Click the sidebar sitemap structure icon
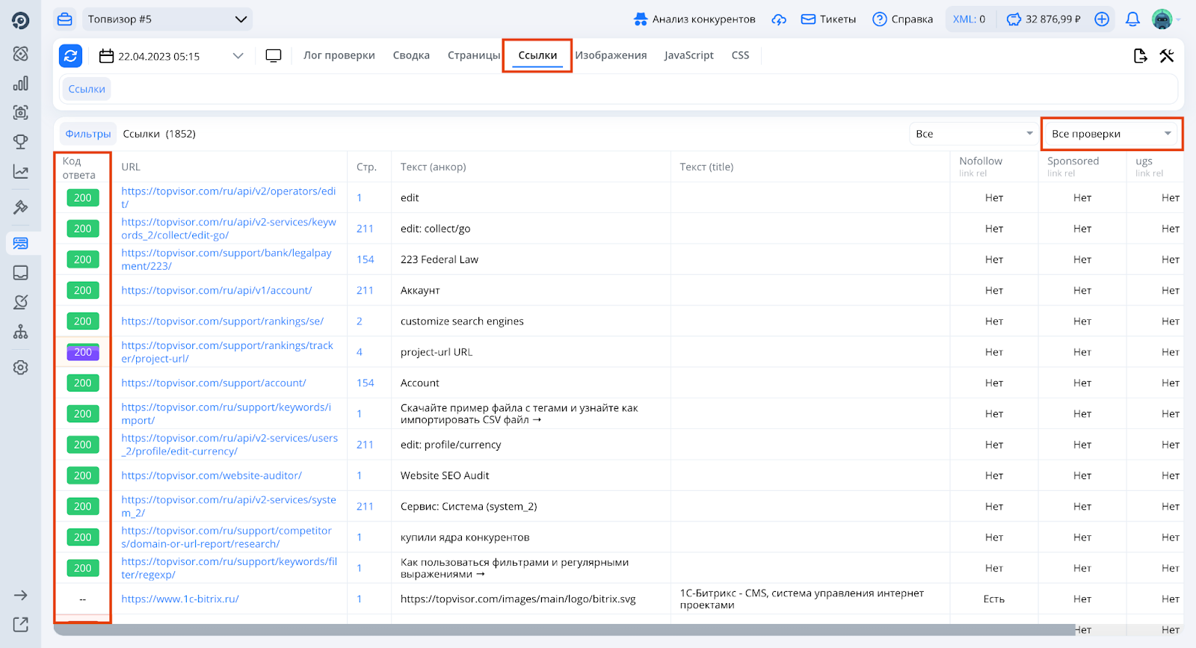This screenshot has width=1196, height=648. (x=21, y=332)
